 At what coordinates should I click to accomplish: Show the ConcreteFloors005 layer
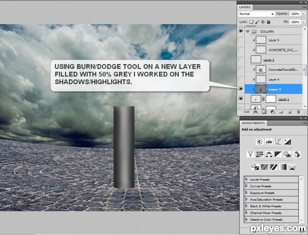click(x=241, y=69)
